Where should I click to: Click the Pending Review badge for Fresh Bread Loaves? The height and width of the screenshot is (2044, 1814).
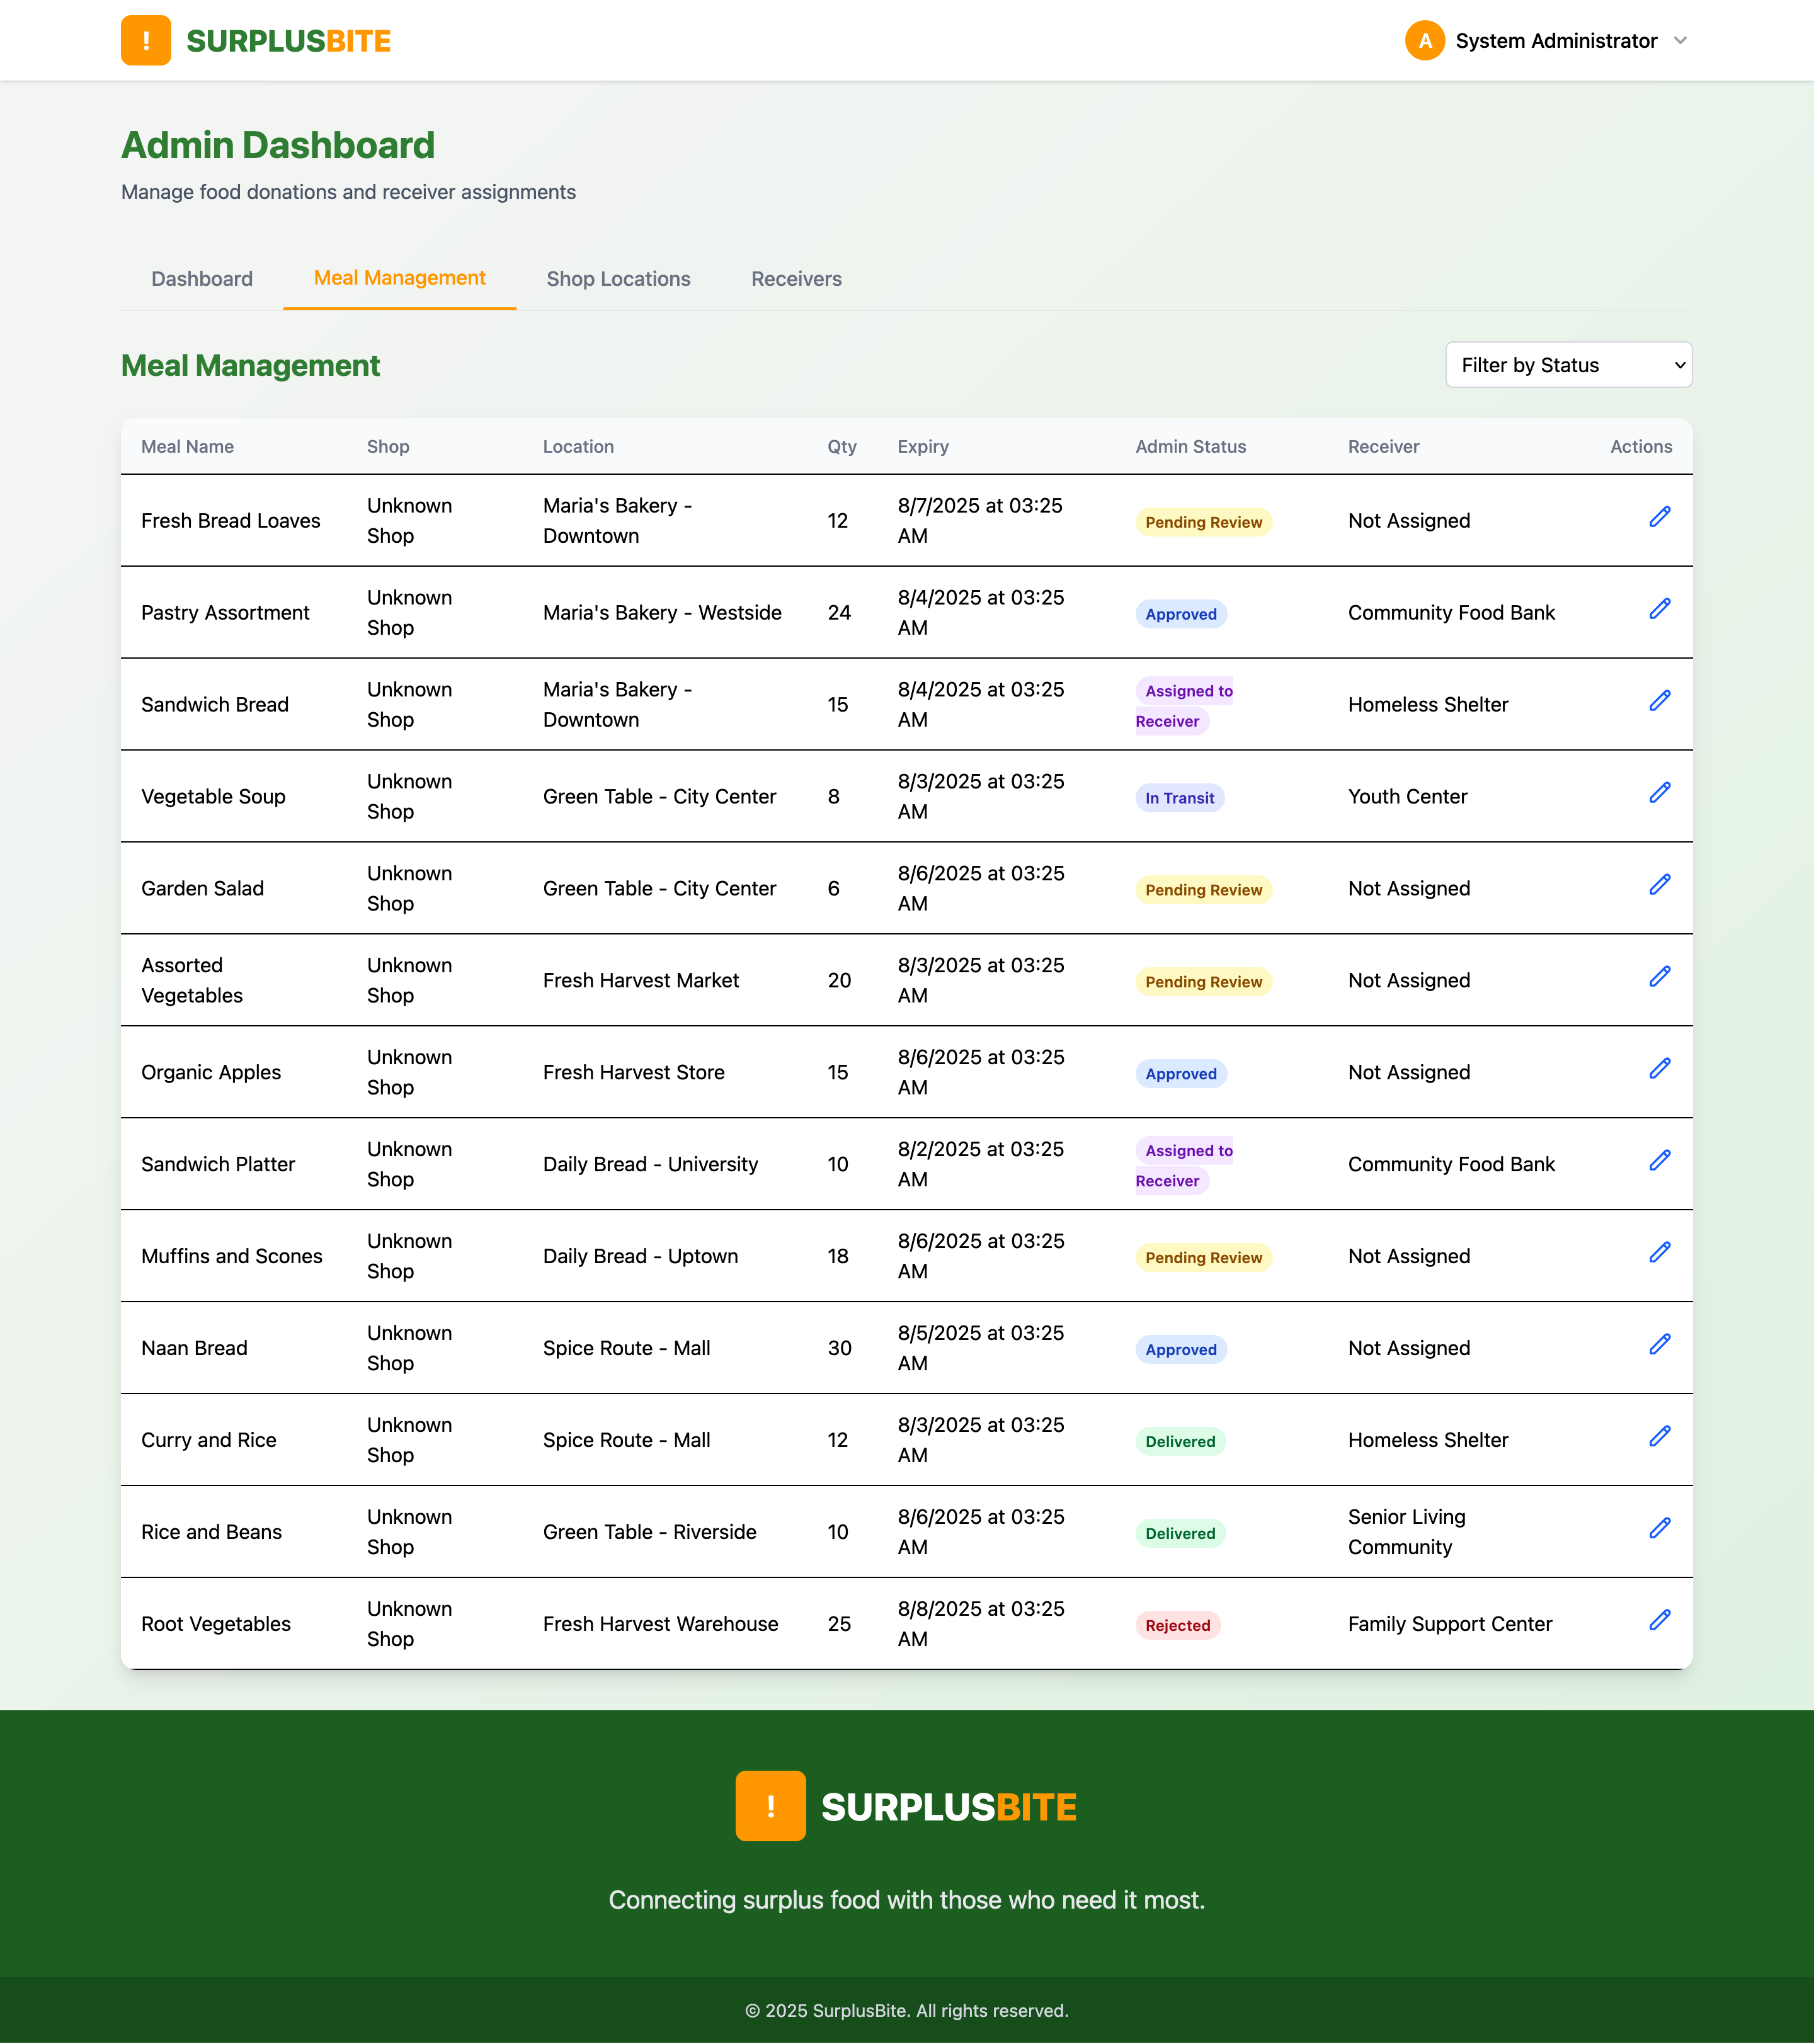1203,521
